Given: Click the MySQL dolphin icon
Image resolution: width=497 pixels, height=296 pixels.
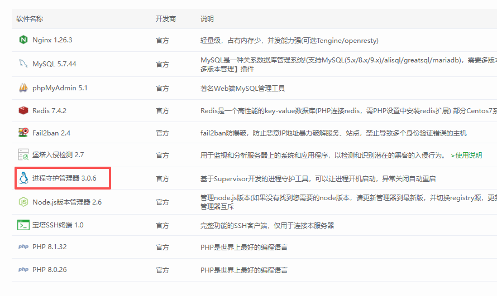Looking at the screenshot, I should point(23,64).
